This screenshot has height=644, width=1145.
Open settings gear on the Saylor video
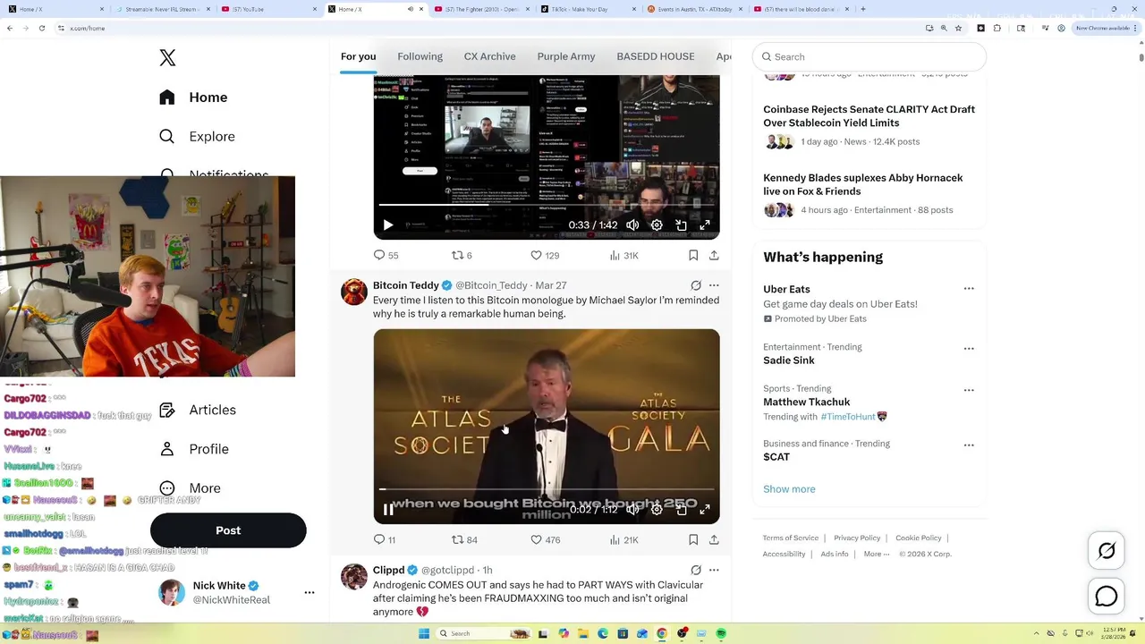657,510
